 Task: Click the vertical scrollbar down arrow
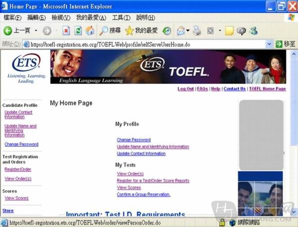[x=294, y=212]
